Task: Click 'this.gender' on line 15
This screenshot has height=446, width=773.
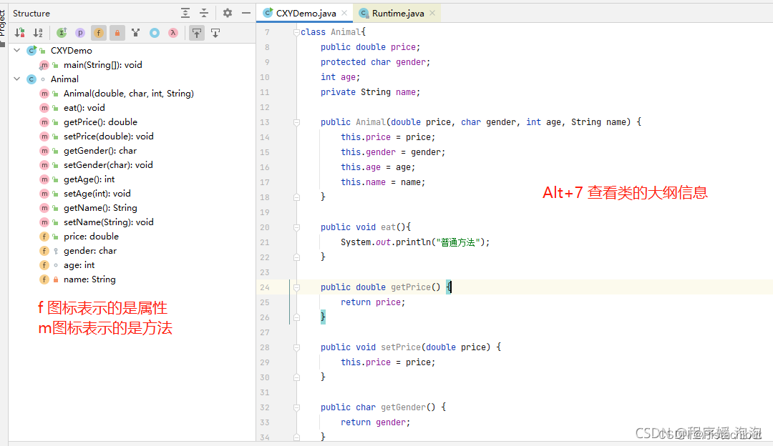Action: pyautogui.click(x=369, y=152)
